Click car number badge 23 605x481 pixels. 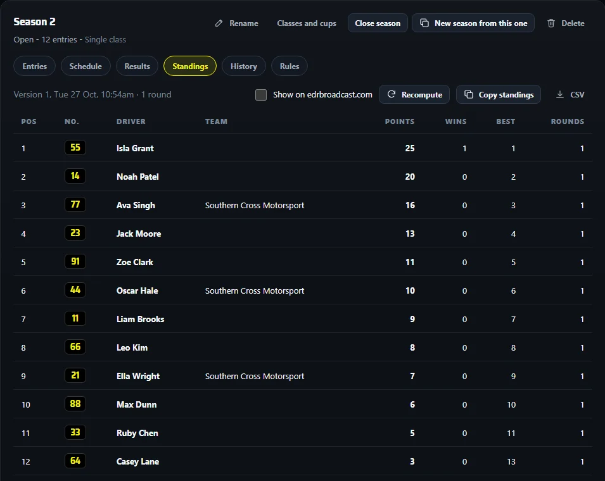coord(75,233)
